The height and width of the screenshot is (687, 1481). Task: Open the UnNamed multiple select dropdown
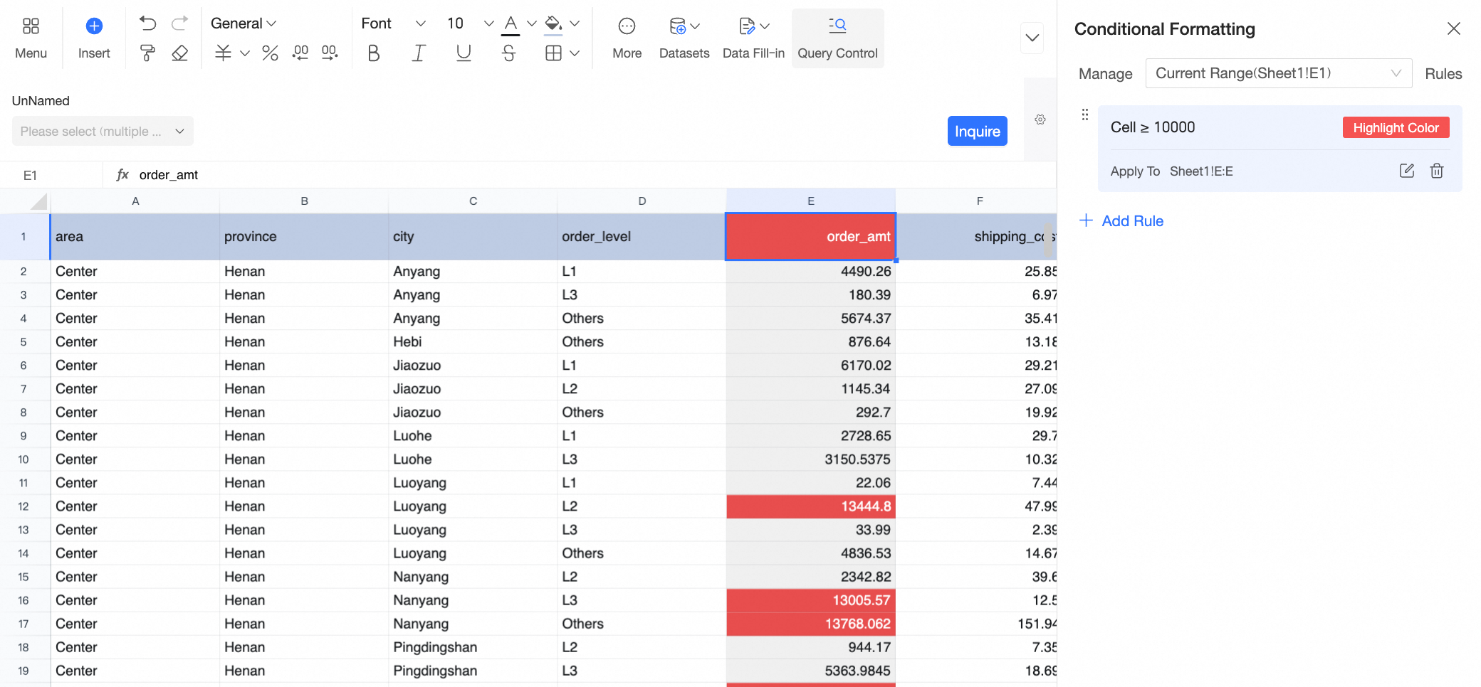click(x=103, y=131)
